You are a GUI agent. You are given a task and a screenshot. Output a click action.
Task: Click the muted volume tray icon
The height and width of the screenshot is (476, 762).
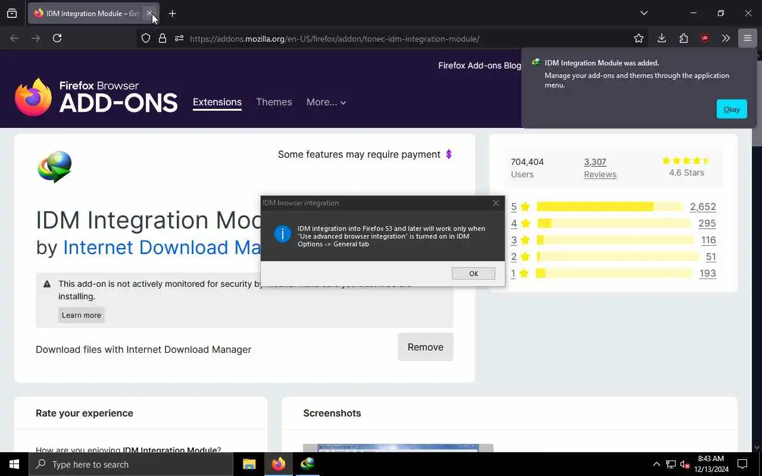[685, 464]
